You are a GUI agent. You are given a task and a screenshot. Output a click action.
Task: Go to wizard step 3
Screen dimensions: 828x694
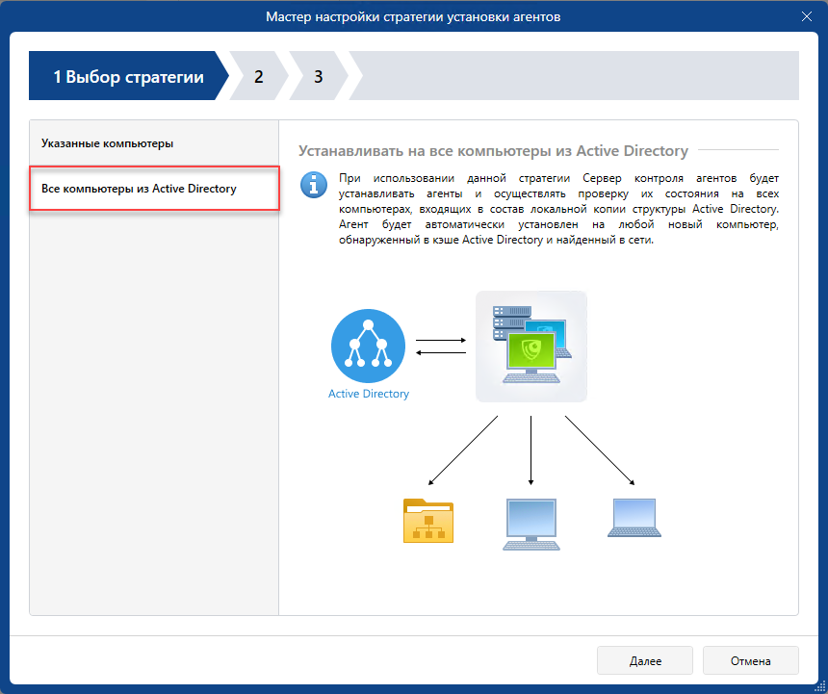[x=319, y=76]
